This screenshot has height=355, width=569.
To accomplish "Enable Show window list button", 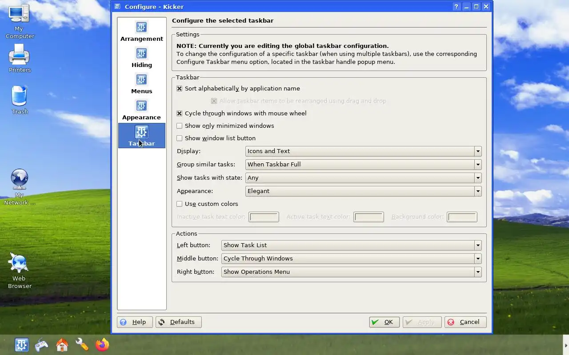I will click(216, 138).
